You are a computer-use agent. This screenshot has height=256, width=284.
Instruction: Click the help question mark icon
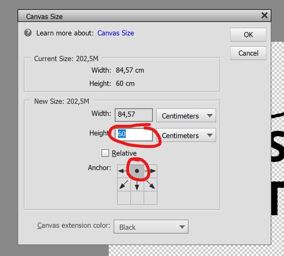coord(28,33)
